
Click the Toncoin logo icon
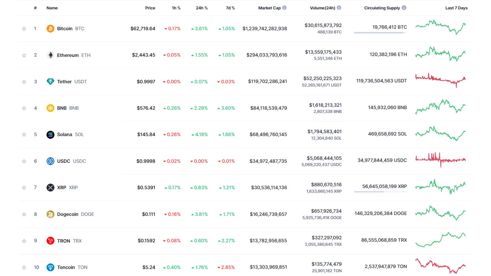50,267
